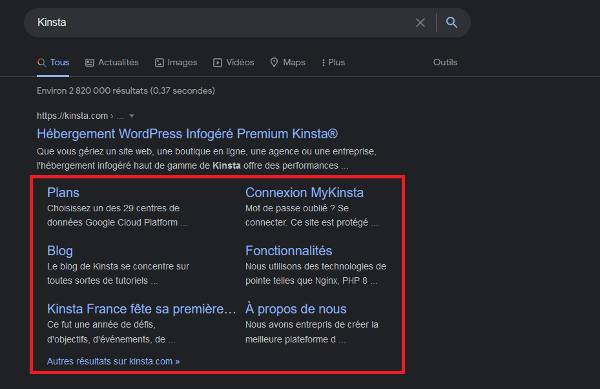Click the magnifying glass search button
The height and width of the screenshot is (389, 600).
click(451, 23)
